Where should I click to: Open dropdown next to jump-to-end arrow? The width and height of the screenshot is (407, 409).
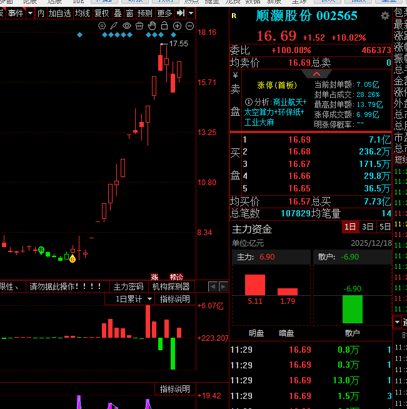[x=191, y=13]
